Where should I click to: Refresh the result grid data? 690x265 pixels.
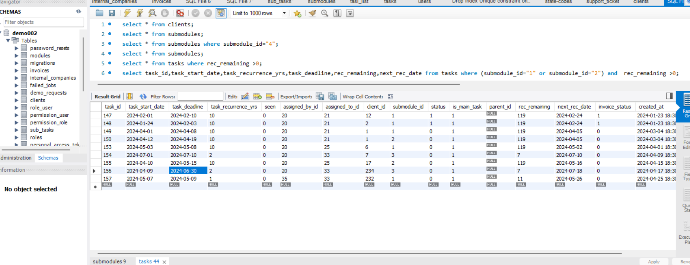tap(143, 96)
